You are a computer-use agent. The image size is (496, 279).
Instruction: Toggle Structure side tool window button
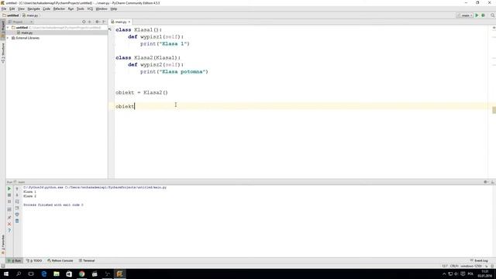pos(3,53)
